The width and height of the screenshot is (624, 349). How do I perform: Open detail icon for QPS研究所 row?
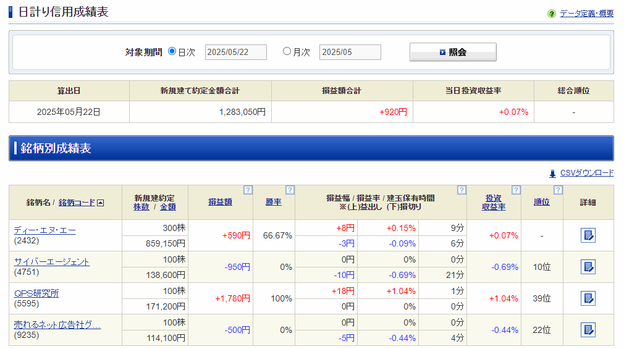[x=588, y=298]
